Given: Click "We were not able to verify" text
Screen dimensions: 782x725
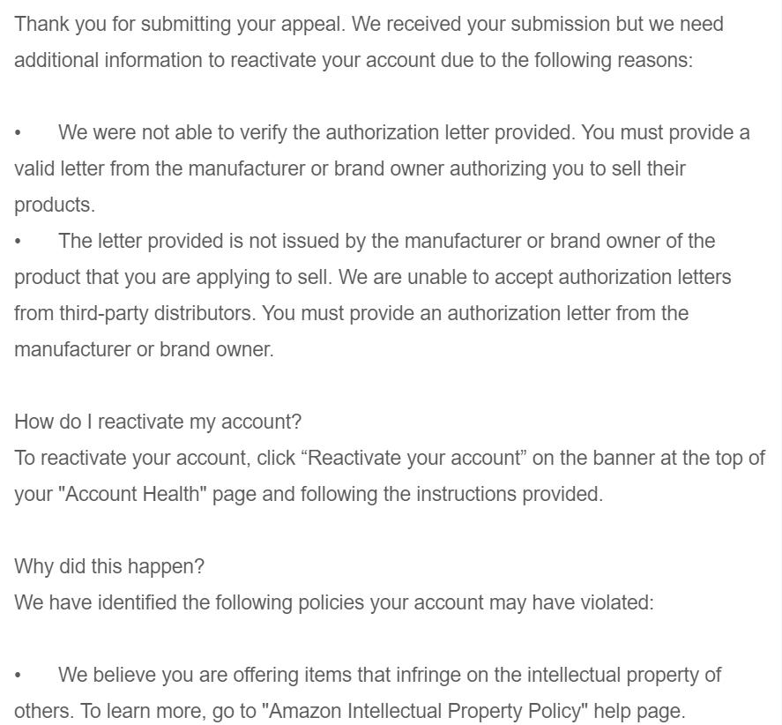Looking at the screenshot, I should click(189, 133).
